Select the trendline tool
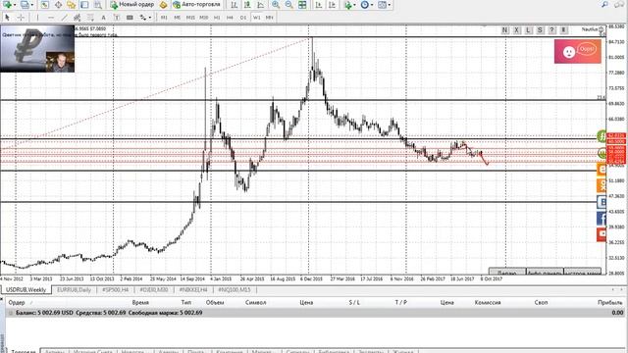628x353 pixels. tap(64, 18)
